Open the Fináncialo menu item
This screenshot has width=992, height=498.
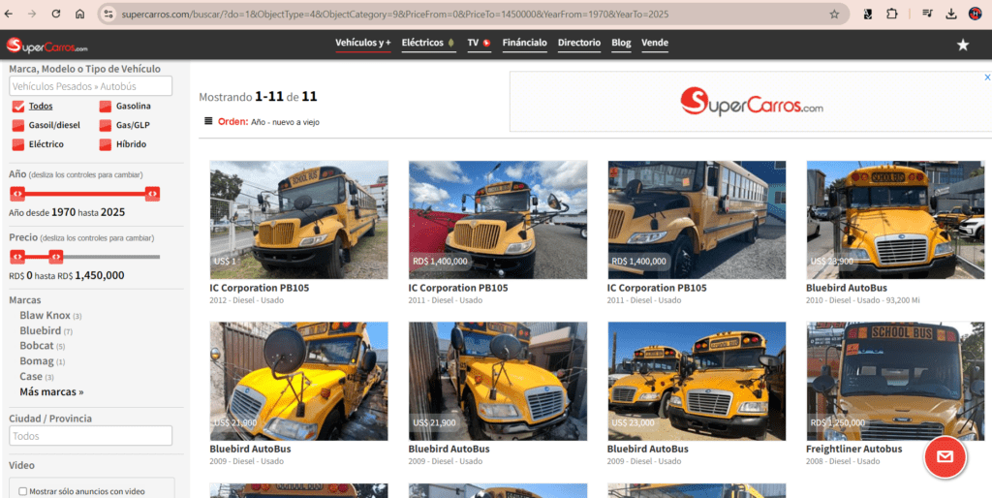(x=524, y=43)
